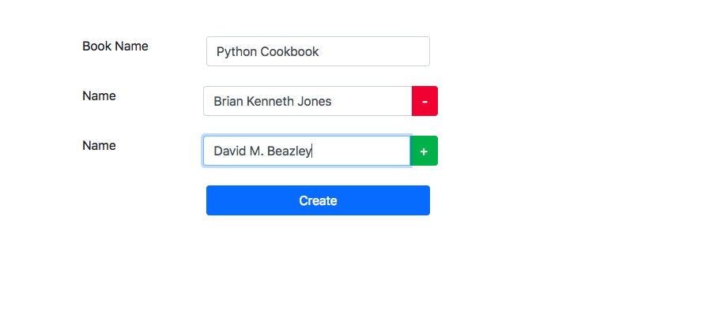
Task: Click the Create button
Action: click(318, 200)
